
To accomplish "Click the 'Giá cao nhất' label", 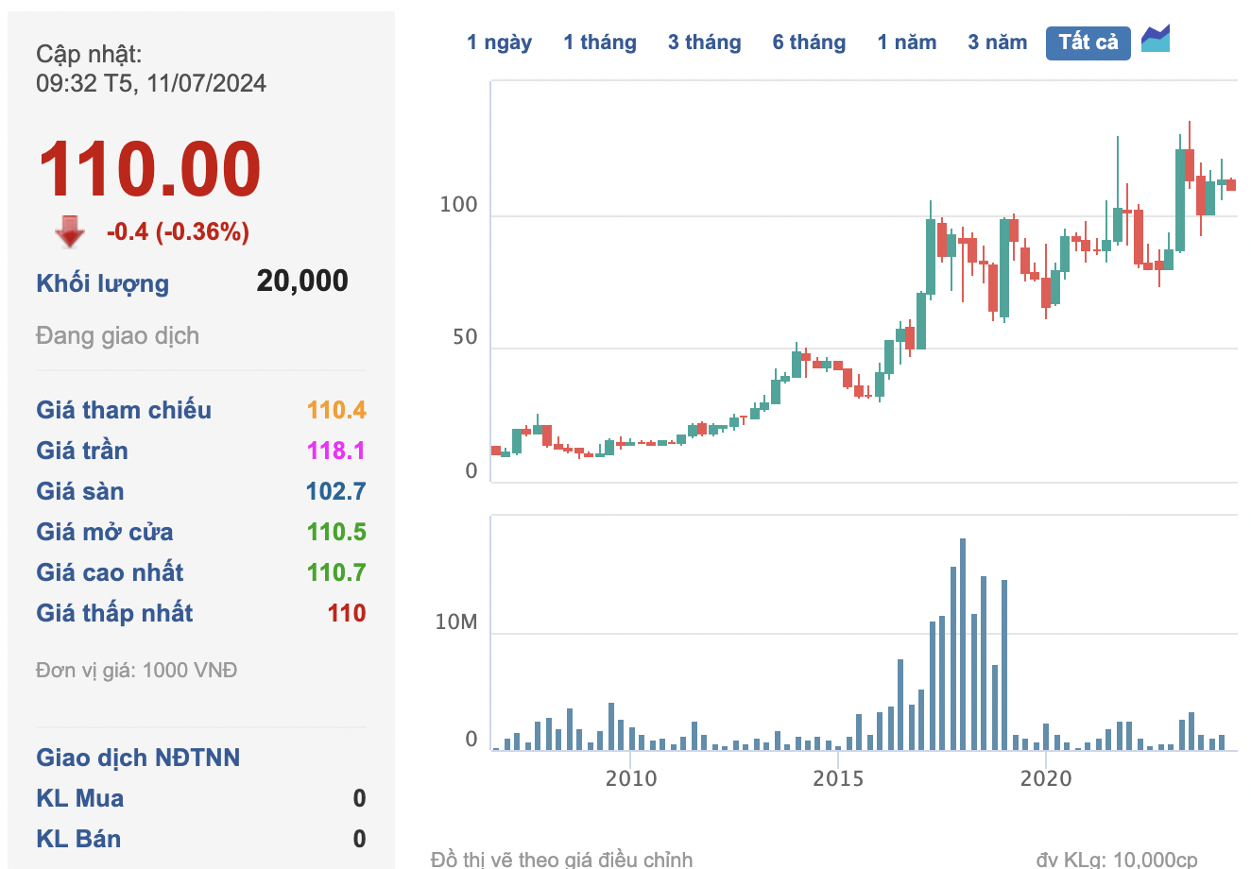I will click(x=111, y=572).
